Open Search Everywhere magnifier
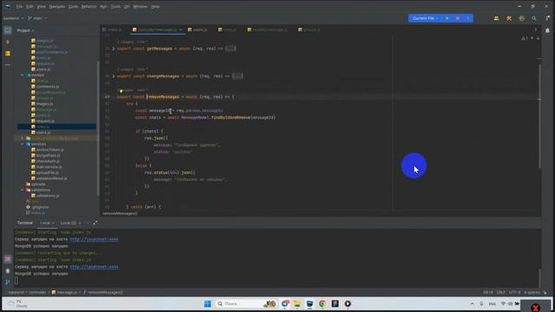The width and height of the screenshot is (555, 312). 534,18
